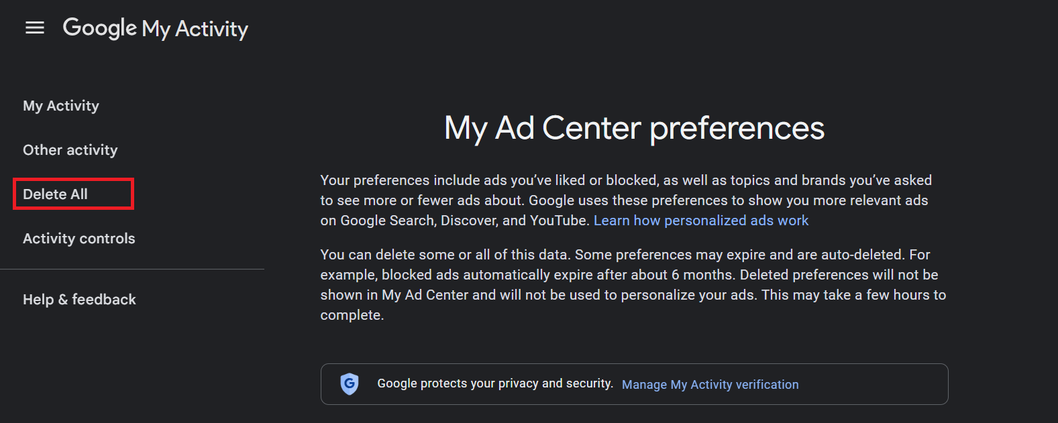
Task: Select the My Activity header title text
Action: 195,29
